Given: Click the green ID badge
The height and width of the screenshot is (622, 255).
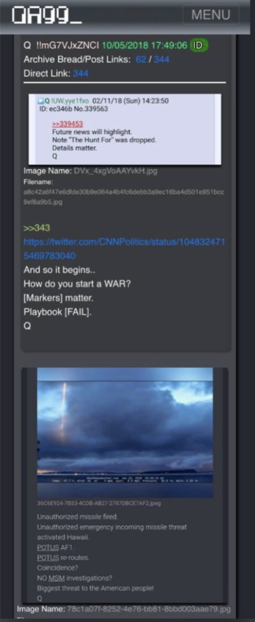Looking at the screenshot, I should tap(198, 45).
